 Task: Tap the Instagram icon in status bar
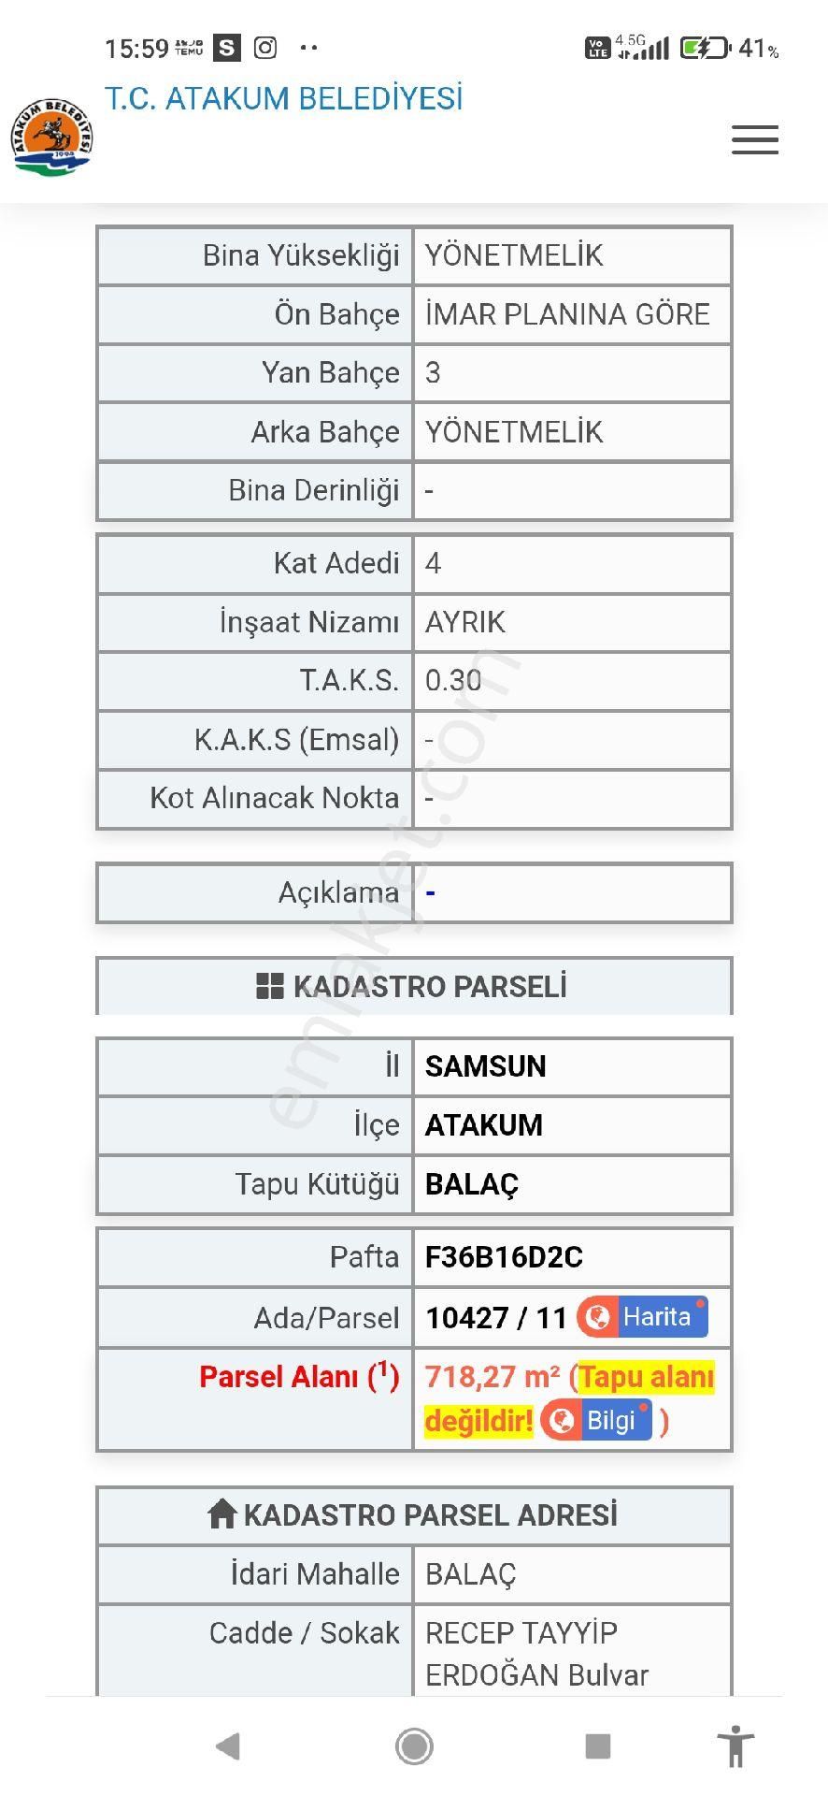point(265,48)
